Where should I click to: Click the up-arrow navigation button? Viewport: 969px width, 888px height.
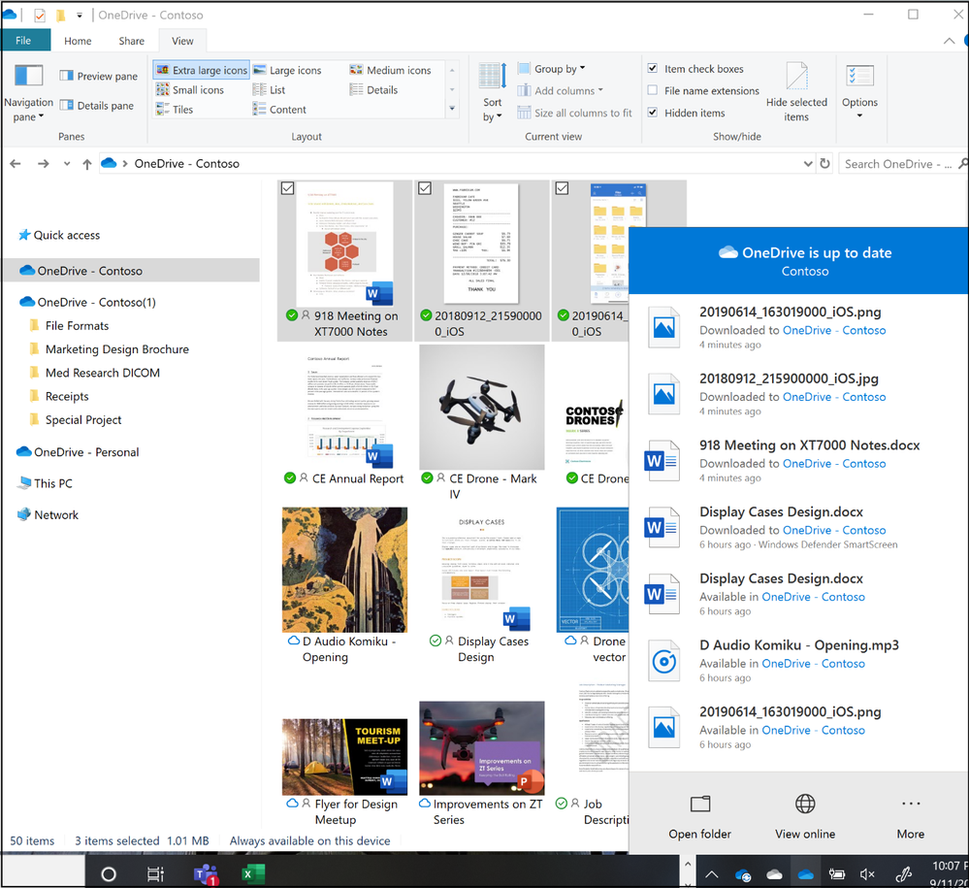87,164
